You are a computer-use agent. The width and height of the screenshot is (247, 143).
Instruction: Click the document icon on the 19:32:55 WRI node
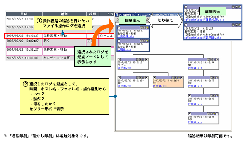[x=211, y=77]
